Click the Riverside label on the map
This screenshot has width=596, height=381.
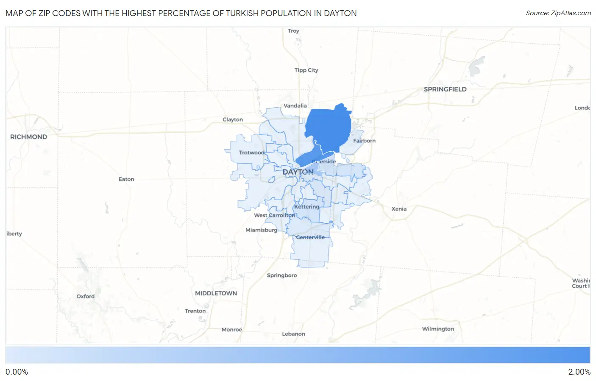click(324, 161)
